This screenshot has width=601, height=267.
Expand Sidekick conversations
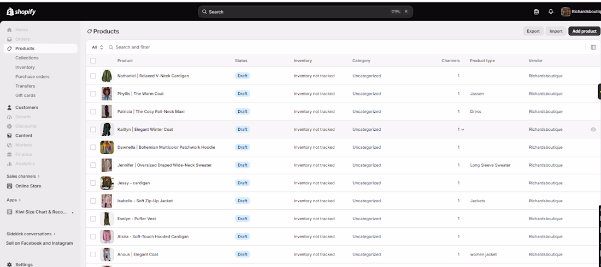coord(31,234)
